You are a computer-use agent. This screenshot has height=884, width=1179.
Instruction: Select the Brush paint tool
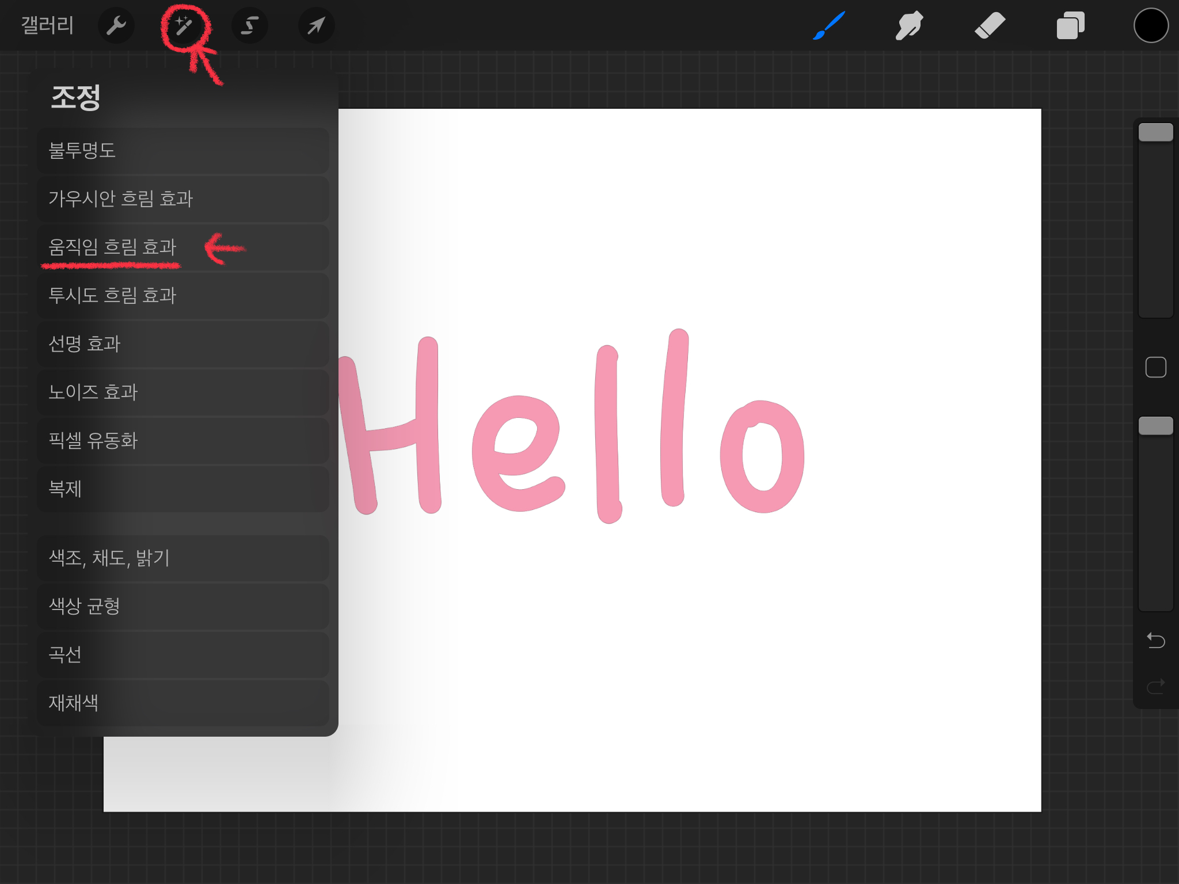[x=829, y=26]
